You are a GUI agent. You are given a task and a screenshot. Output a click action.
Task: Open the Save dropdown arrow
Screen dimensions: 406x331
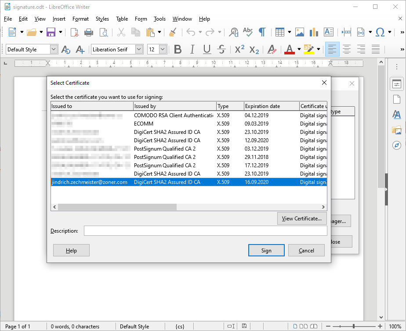[61, 32]
